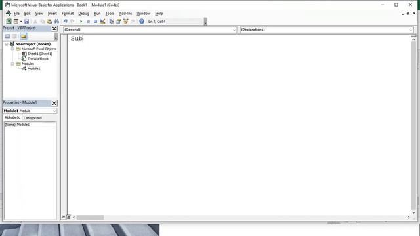Open VBA Help question mark icon
420x236 pixels.
coord(142,21)
